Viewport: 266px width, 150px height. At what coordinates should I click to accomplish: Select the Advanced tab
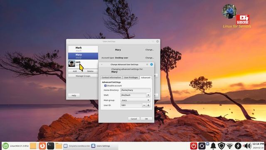(x=145, y=77)
